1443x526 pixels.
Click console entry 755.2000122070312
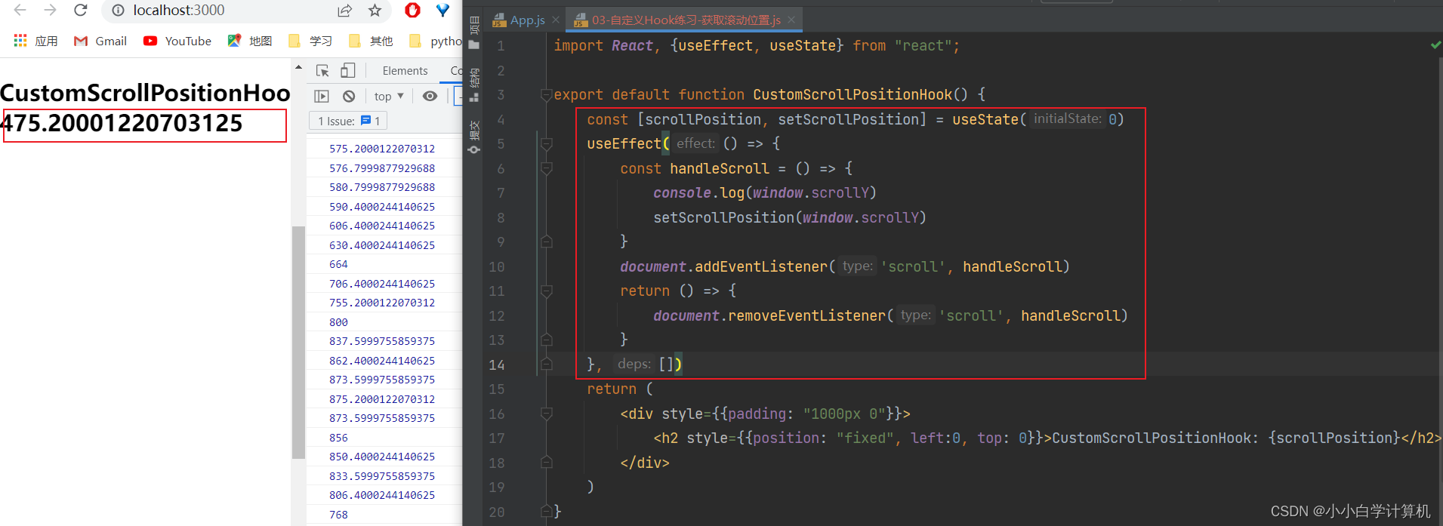click(x=382, y=303)
